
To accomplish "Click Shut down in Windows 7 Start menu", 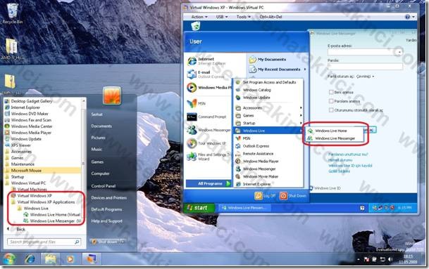I will [x=104, y=242].
